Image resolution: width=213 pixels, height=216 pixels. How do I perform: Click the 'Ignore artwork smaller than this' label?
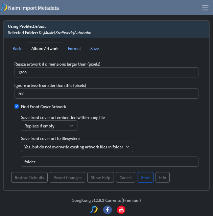click(x=50, y=86)
